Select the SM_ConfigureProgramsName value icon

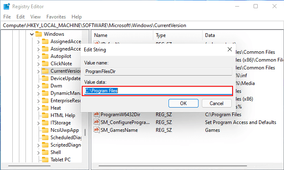click(x=97, y=122)
